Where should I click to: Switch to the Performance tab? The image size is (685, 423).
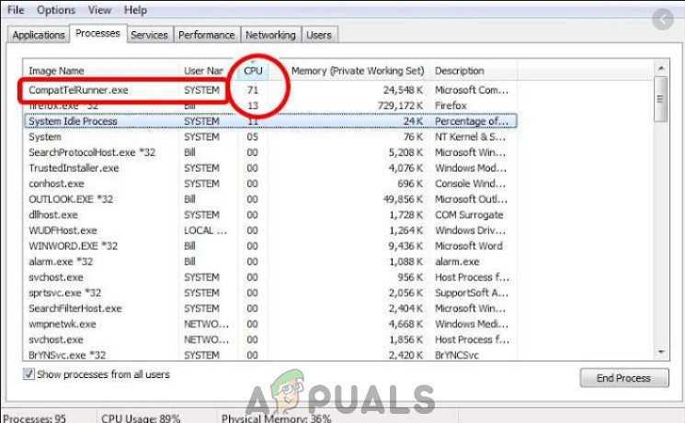[x=206, y=35]
